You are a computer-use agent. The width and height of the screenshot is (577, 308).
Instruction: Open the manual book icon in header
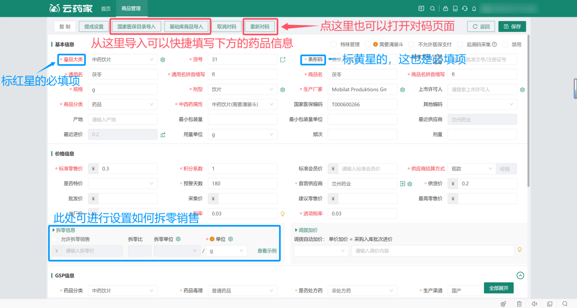tap(421, 9)
